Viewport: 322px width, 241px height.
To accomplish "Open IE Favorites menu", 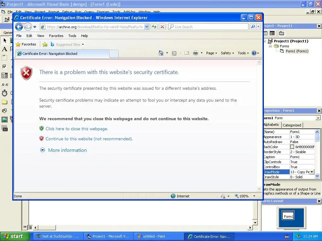I will (56, 36).
